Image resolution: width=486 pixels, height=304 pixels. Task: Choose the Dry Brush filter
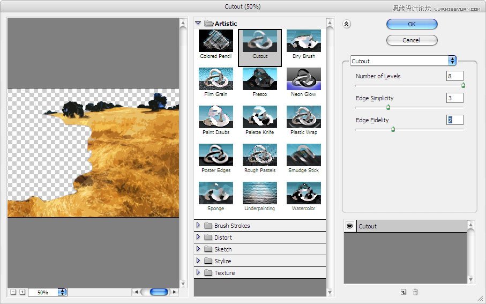click(x=304, y=41)
